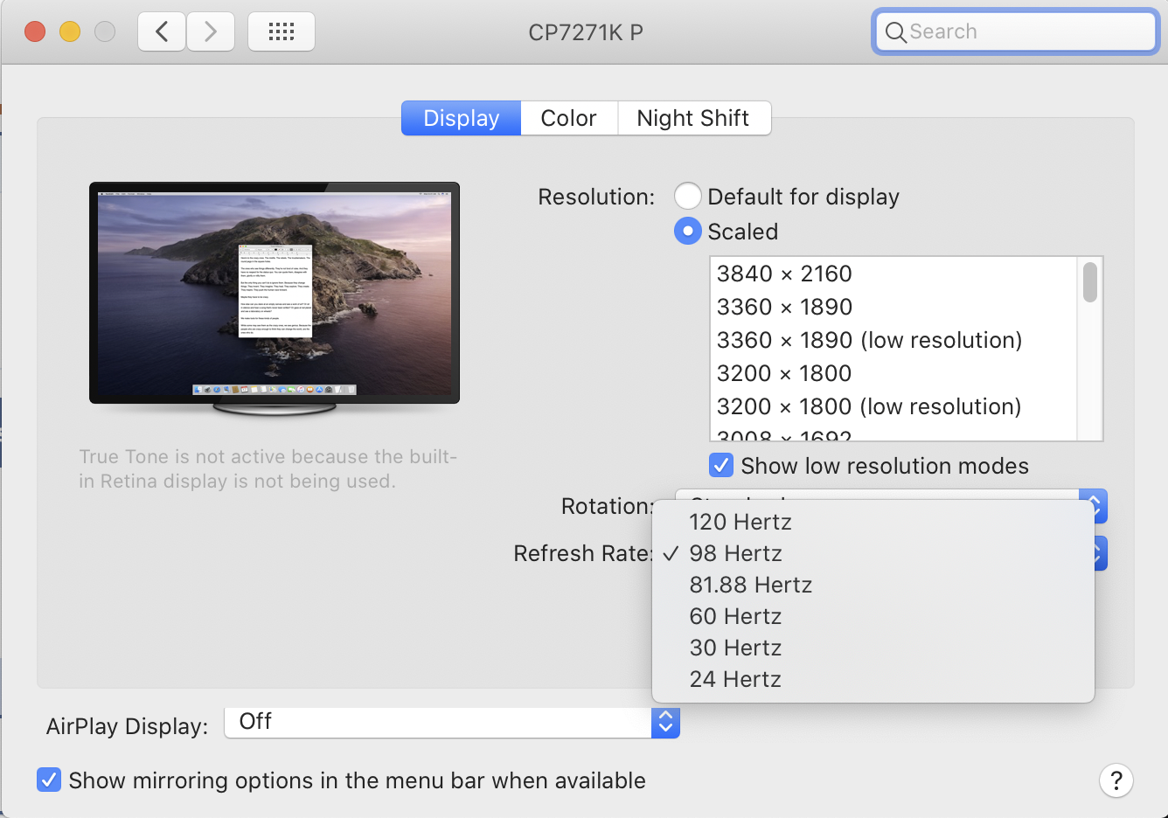Image resolution: width=1168 pixels, height=818 pixels.
Task: Choose 98 Hertz refresh rate
Action: [873, 553]
